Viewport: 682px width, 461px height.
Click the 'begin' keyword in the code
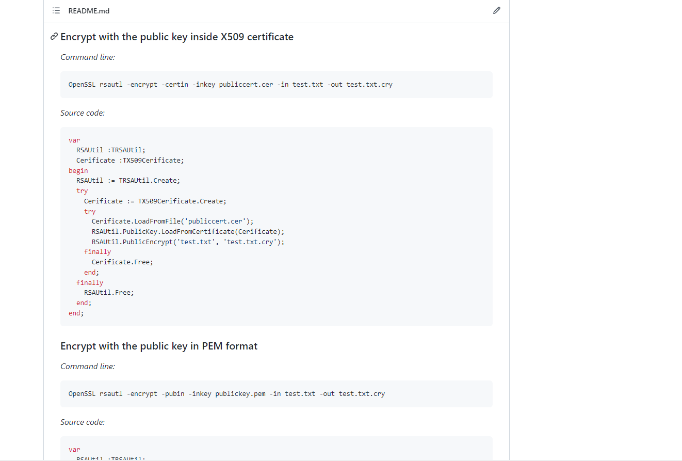click(x=78, y=170)
